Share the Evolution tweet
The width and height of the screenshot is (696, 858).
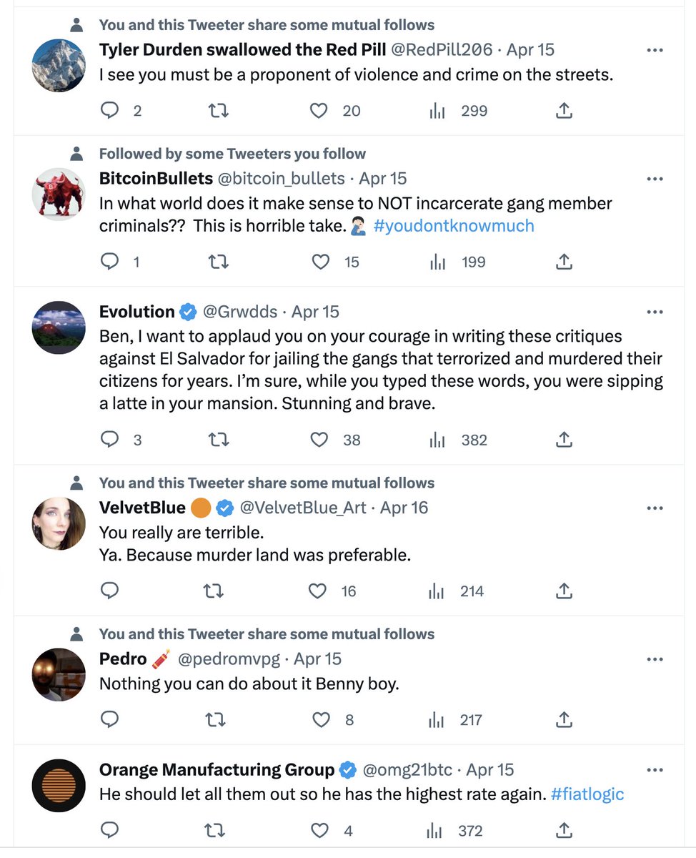[564, 440]
